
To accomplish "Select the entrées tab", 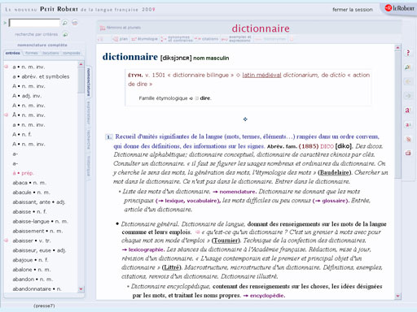I will (13, 53).
